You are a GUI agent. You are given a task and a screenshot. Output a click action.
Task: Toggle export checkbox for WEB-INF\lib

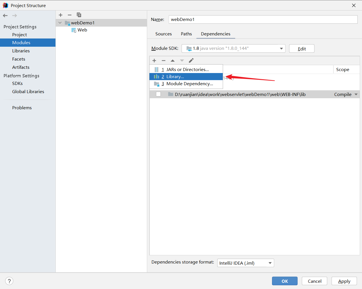point(158,94)
